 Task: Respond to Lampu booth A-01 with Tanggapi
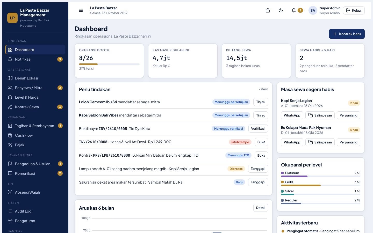click(x=258, y=169)
